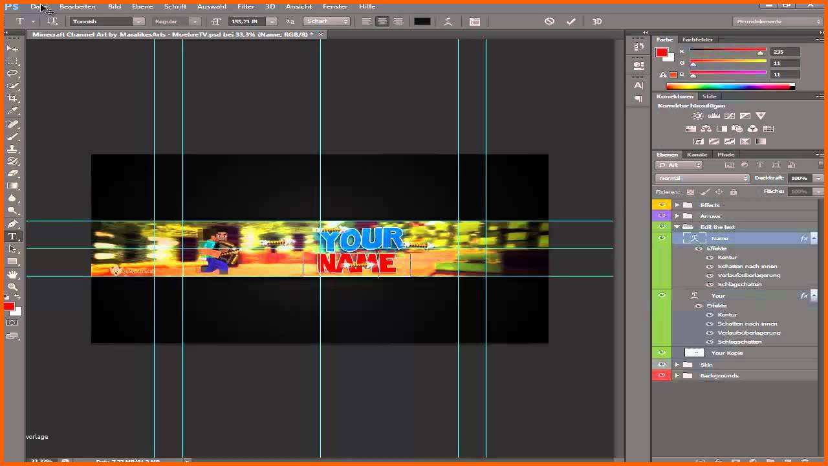Screen dimensions: 828x466
Task: Select the Quick Selection tool
Action: click(12, 86)
